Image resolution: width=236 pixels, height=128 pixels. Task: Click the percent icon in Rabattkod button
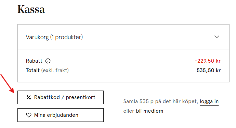(29, 97)
